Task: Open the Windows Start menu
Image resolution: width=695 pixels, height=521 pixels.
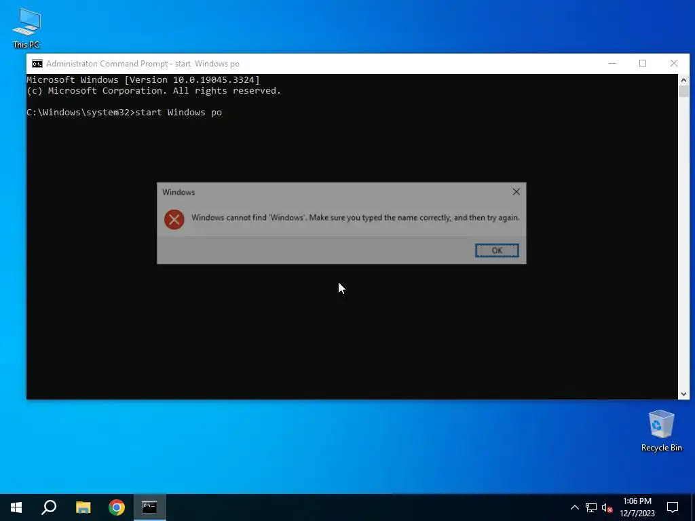Action: [x=16, y=507]
